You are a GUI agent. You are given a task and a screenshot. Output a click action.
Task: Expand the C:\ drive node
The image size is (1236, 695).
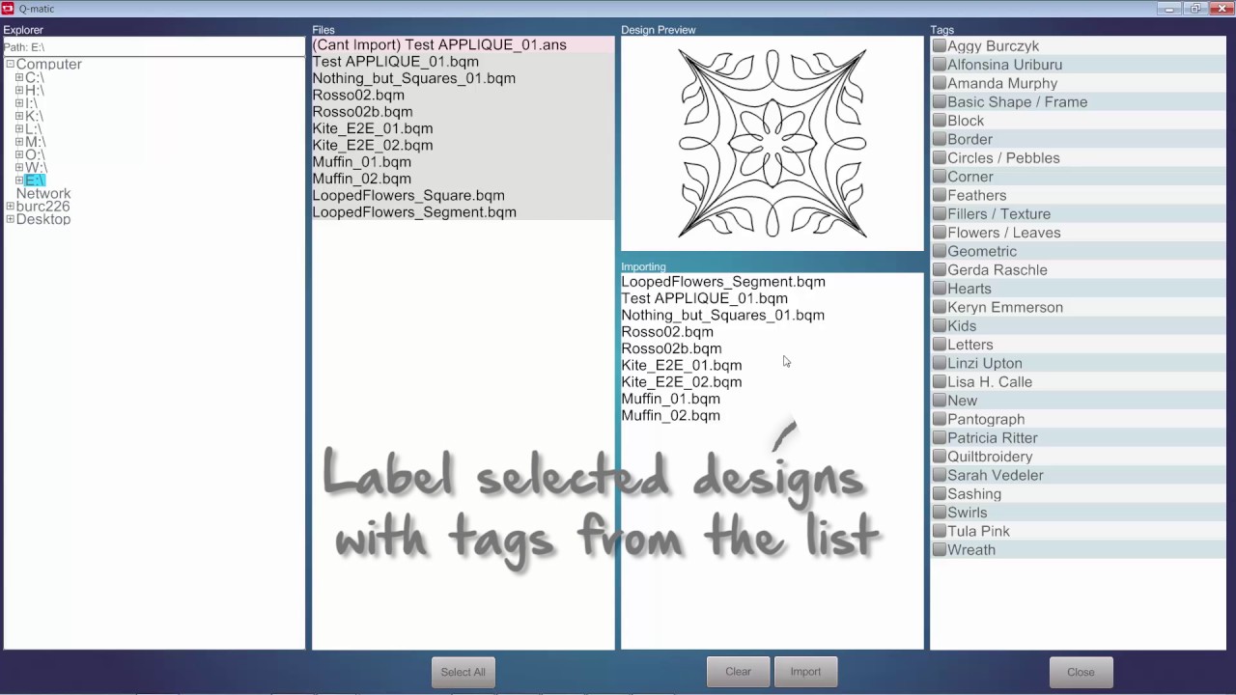(x=19, y=77)
